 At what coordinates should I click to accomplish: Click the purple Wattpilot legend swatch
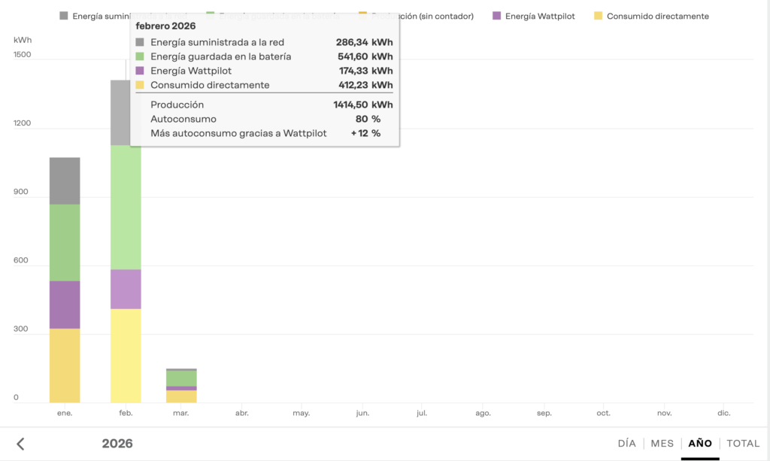click(497, 16)
